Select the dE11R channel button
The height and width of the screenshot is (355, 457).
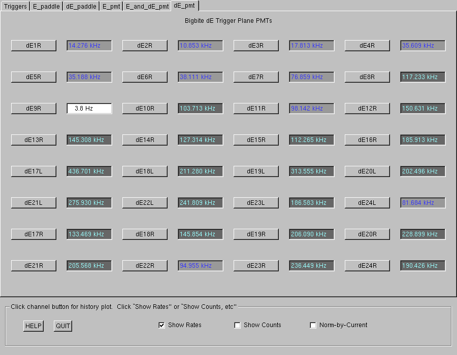click(x=256, y=109)
